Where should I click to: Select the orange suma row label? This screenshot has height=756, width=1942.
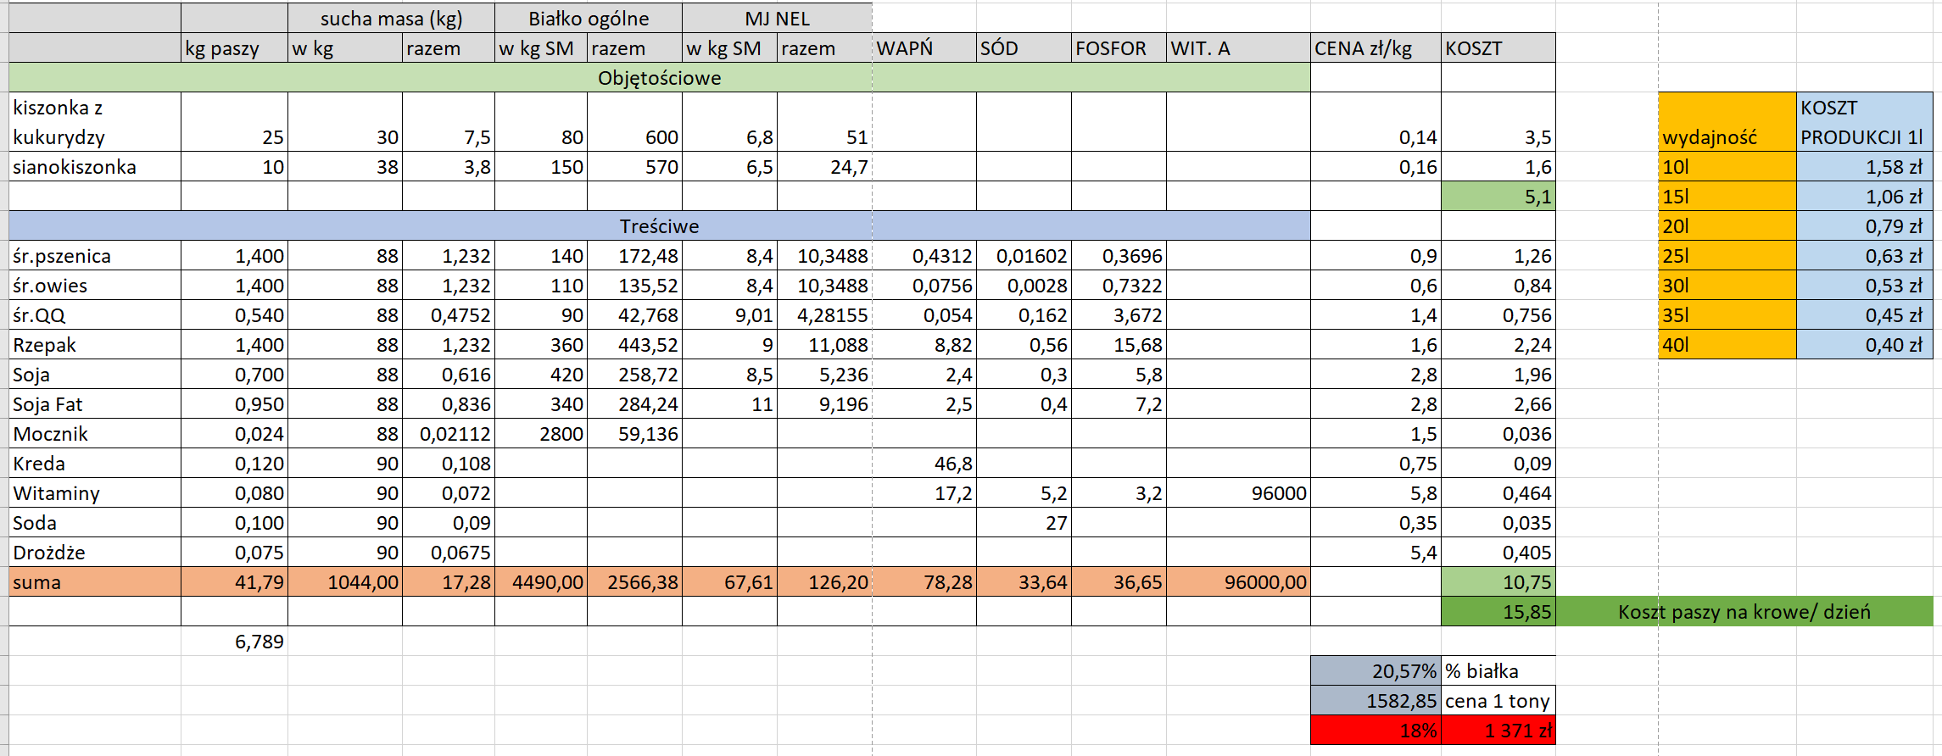point(94,582)
